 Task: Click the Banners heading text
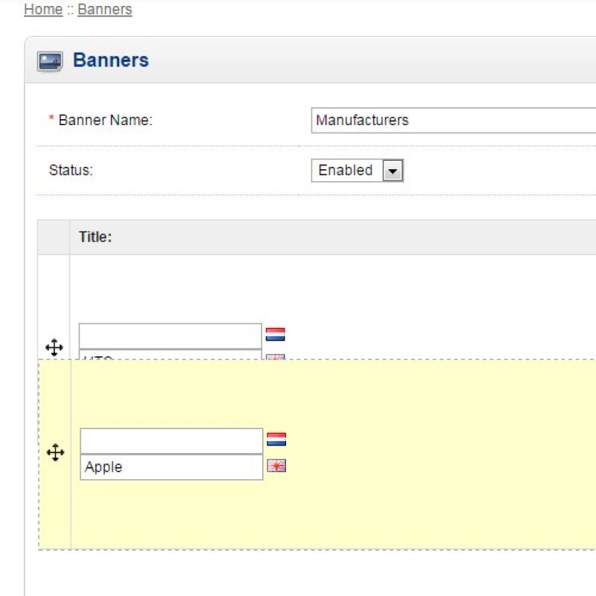[110, 61]
